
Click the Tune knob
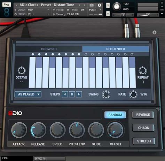pyautogui.click(x=117, y=7)
